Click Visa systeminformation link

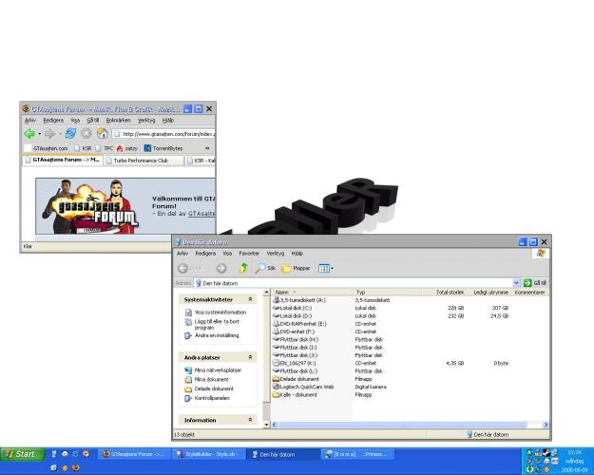[x=220, y=312]
